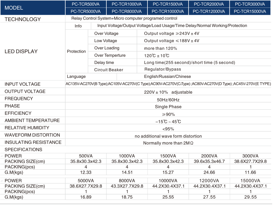This screenshot has height=205, width=273.
Task: Select the 50Hz/60Hz frequency value
Action: tap(168, 100)
